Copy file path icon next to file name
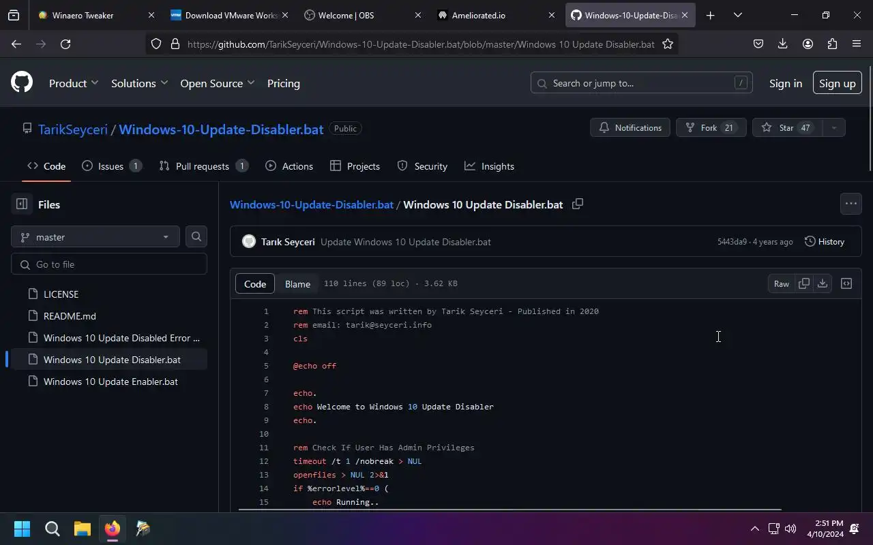This screenshot has height=545, width=873. (x=578, y=204)
